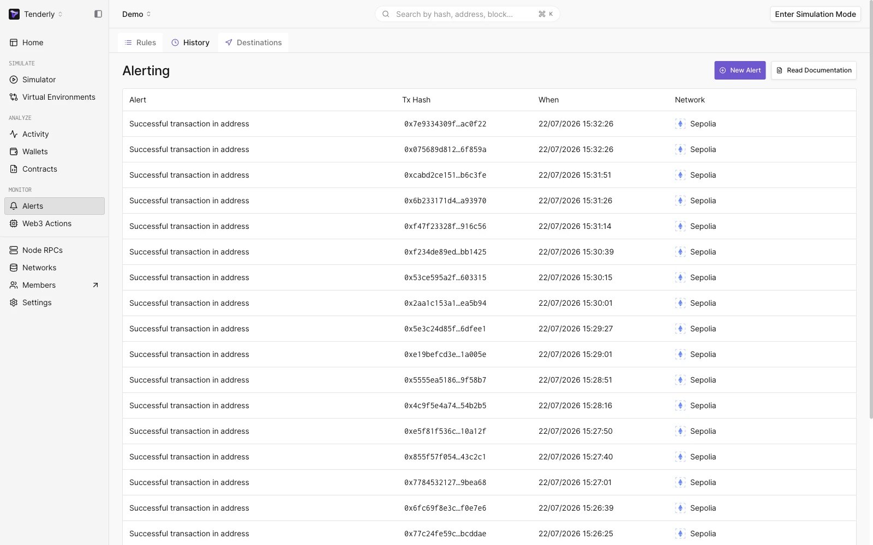Focus the search by hash field
This screenshot has height=545, width=873.
point(467,14)
